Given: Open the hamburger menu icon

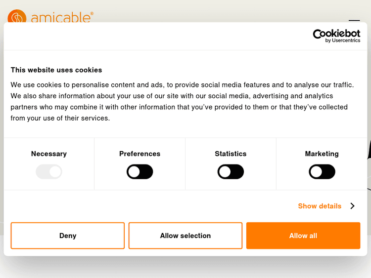Looking at the screenshot, I should (x=354, y=20).
